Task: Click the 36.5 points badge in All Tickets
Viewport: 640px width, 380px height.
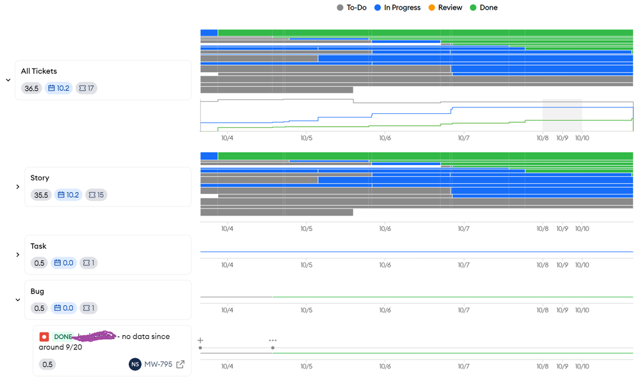Action: tap(31, 88)
